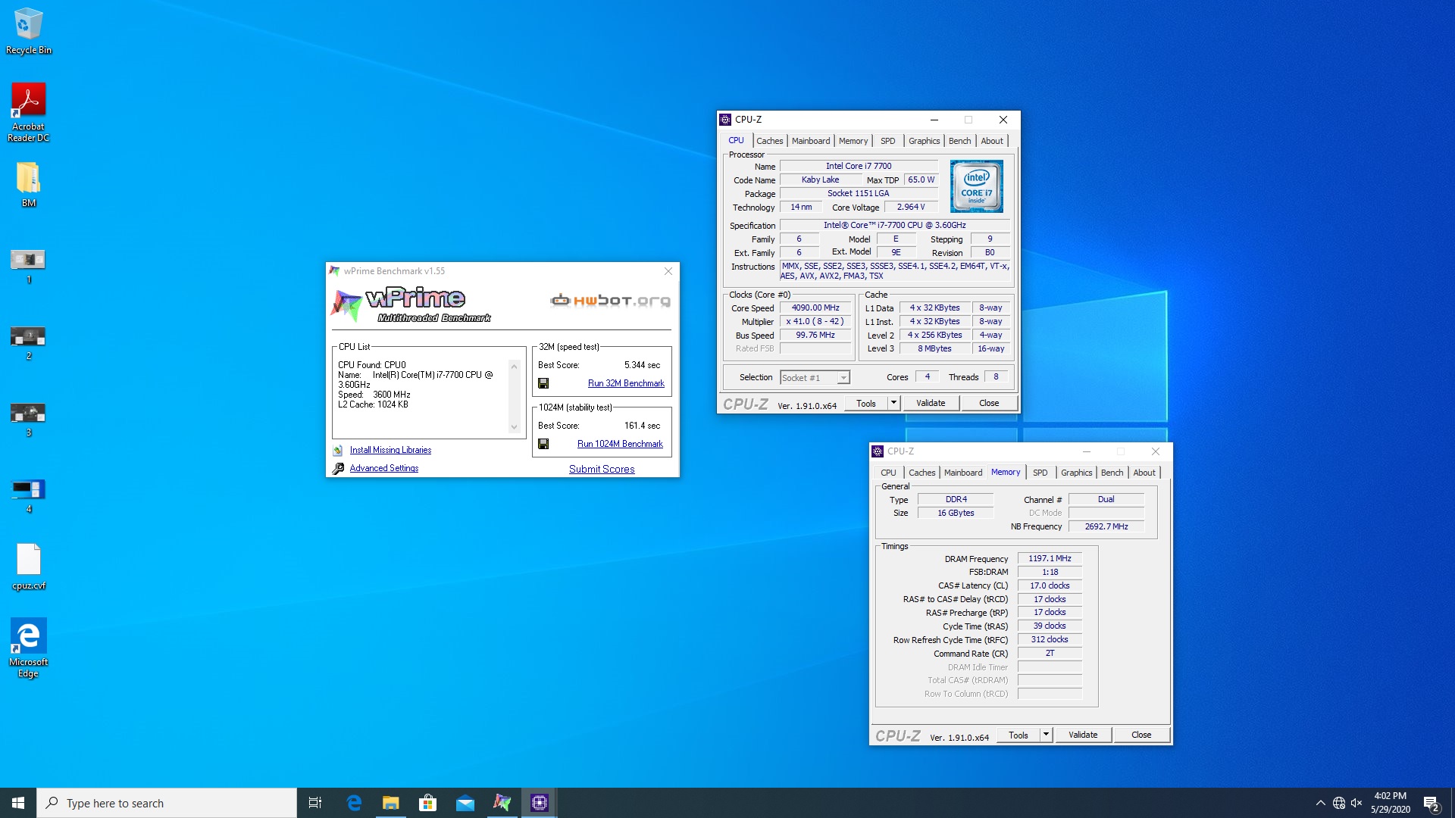This screenshot has width=1455, height=818.
Task: Open Graphics tab in lower CPU-Z
Action: coord(1076,473)
